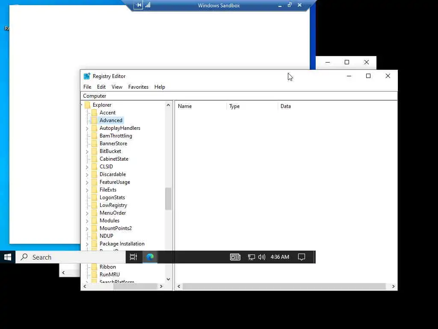Click values pane horizontal scroll right arrow
This screenshot has height=329, width=438.
click(x=394, y=287)
